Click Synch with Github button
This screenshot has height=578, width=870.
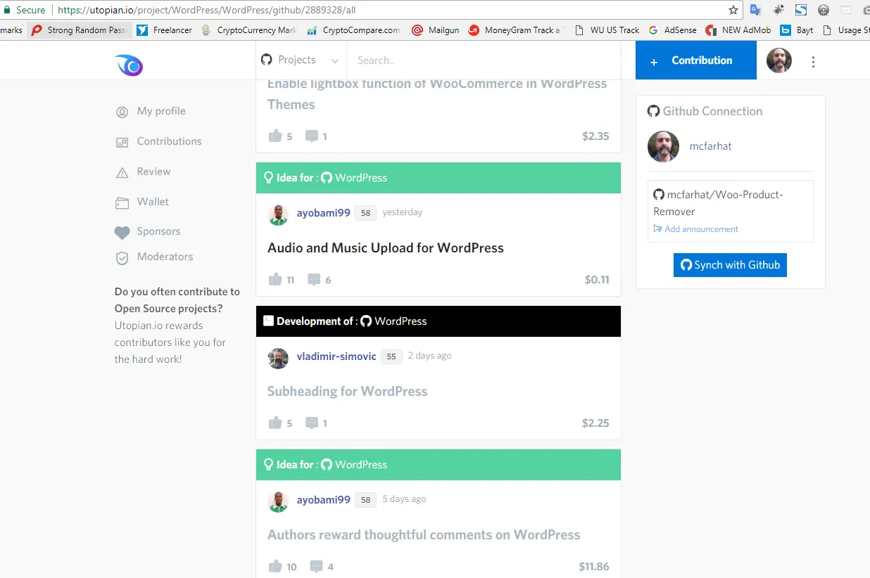(x=730, y=265)
